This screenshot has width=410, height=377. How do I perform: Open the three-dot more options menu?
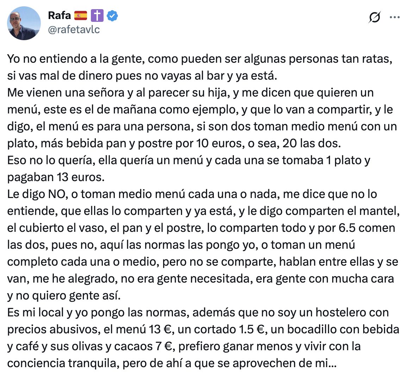click(395, 17)
